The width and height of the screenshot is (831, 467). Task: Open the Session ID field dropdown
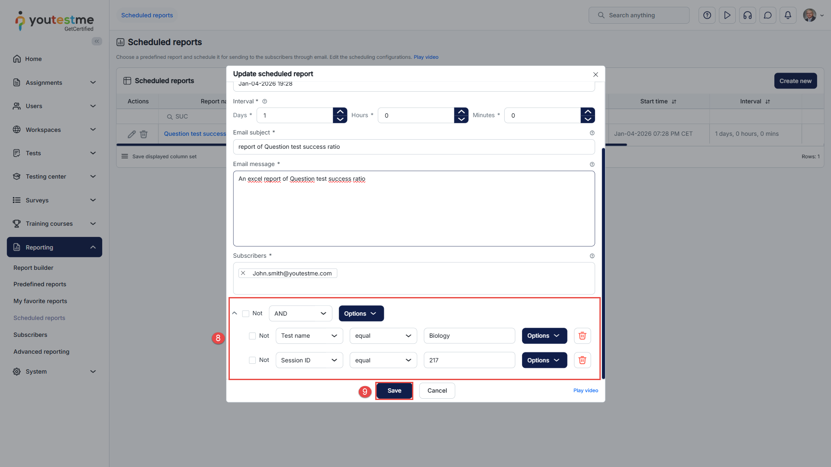pos(309,360)
